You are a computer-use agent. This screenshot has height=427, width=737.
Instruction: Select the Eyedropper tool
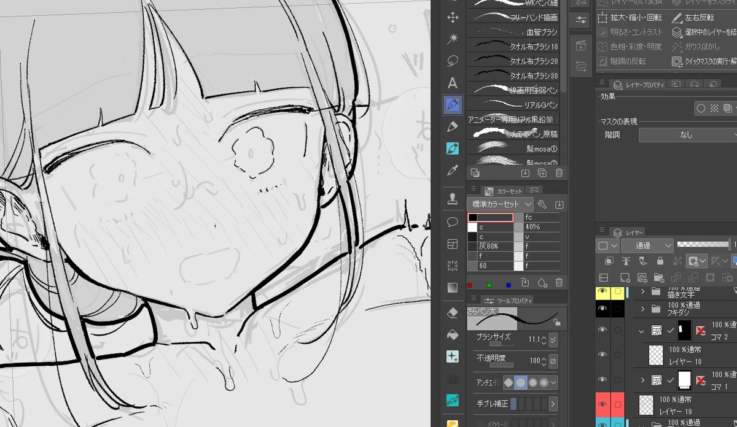(453, 170)
